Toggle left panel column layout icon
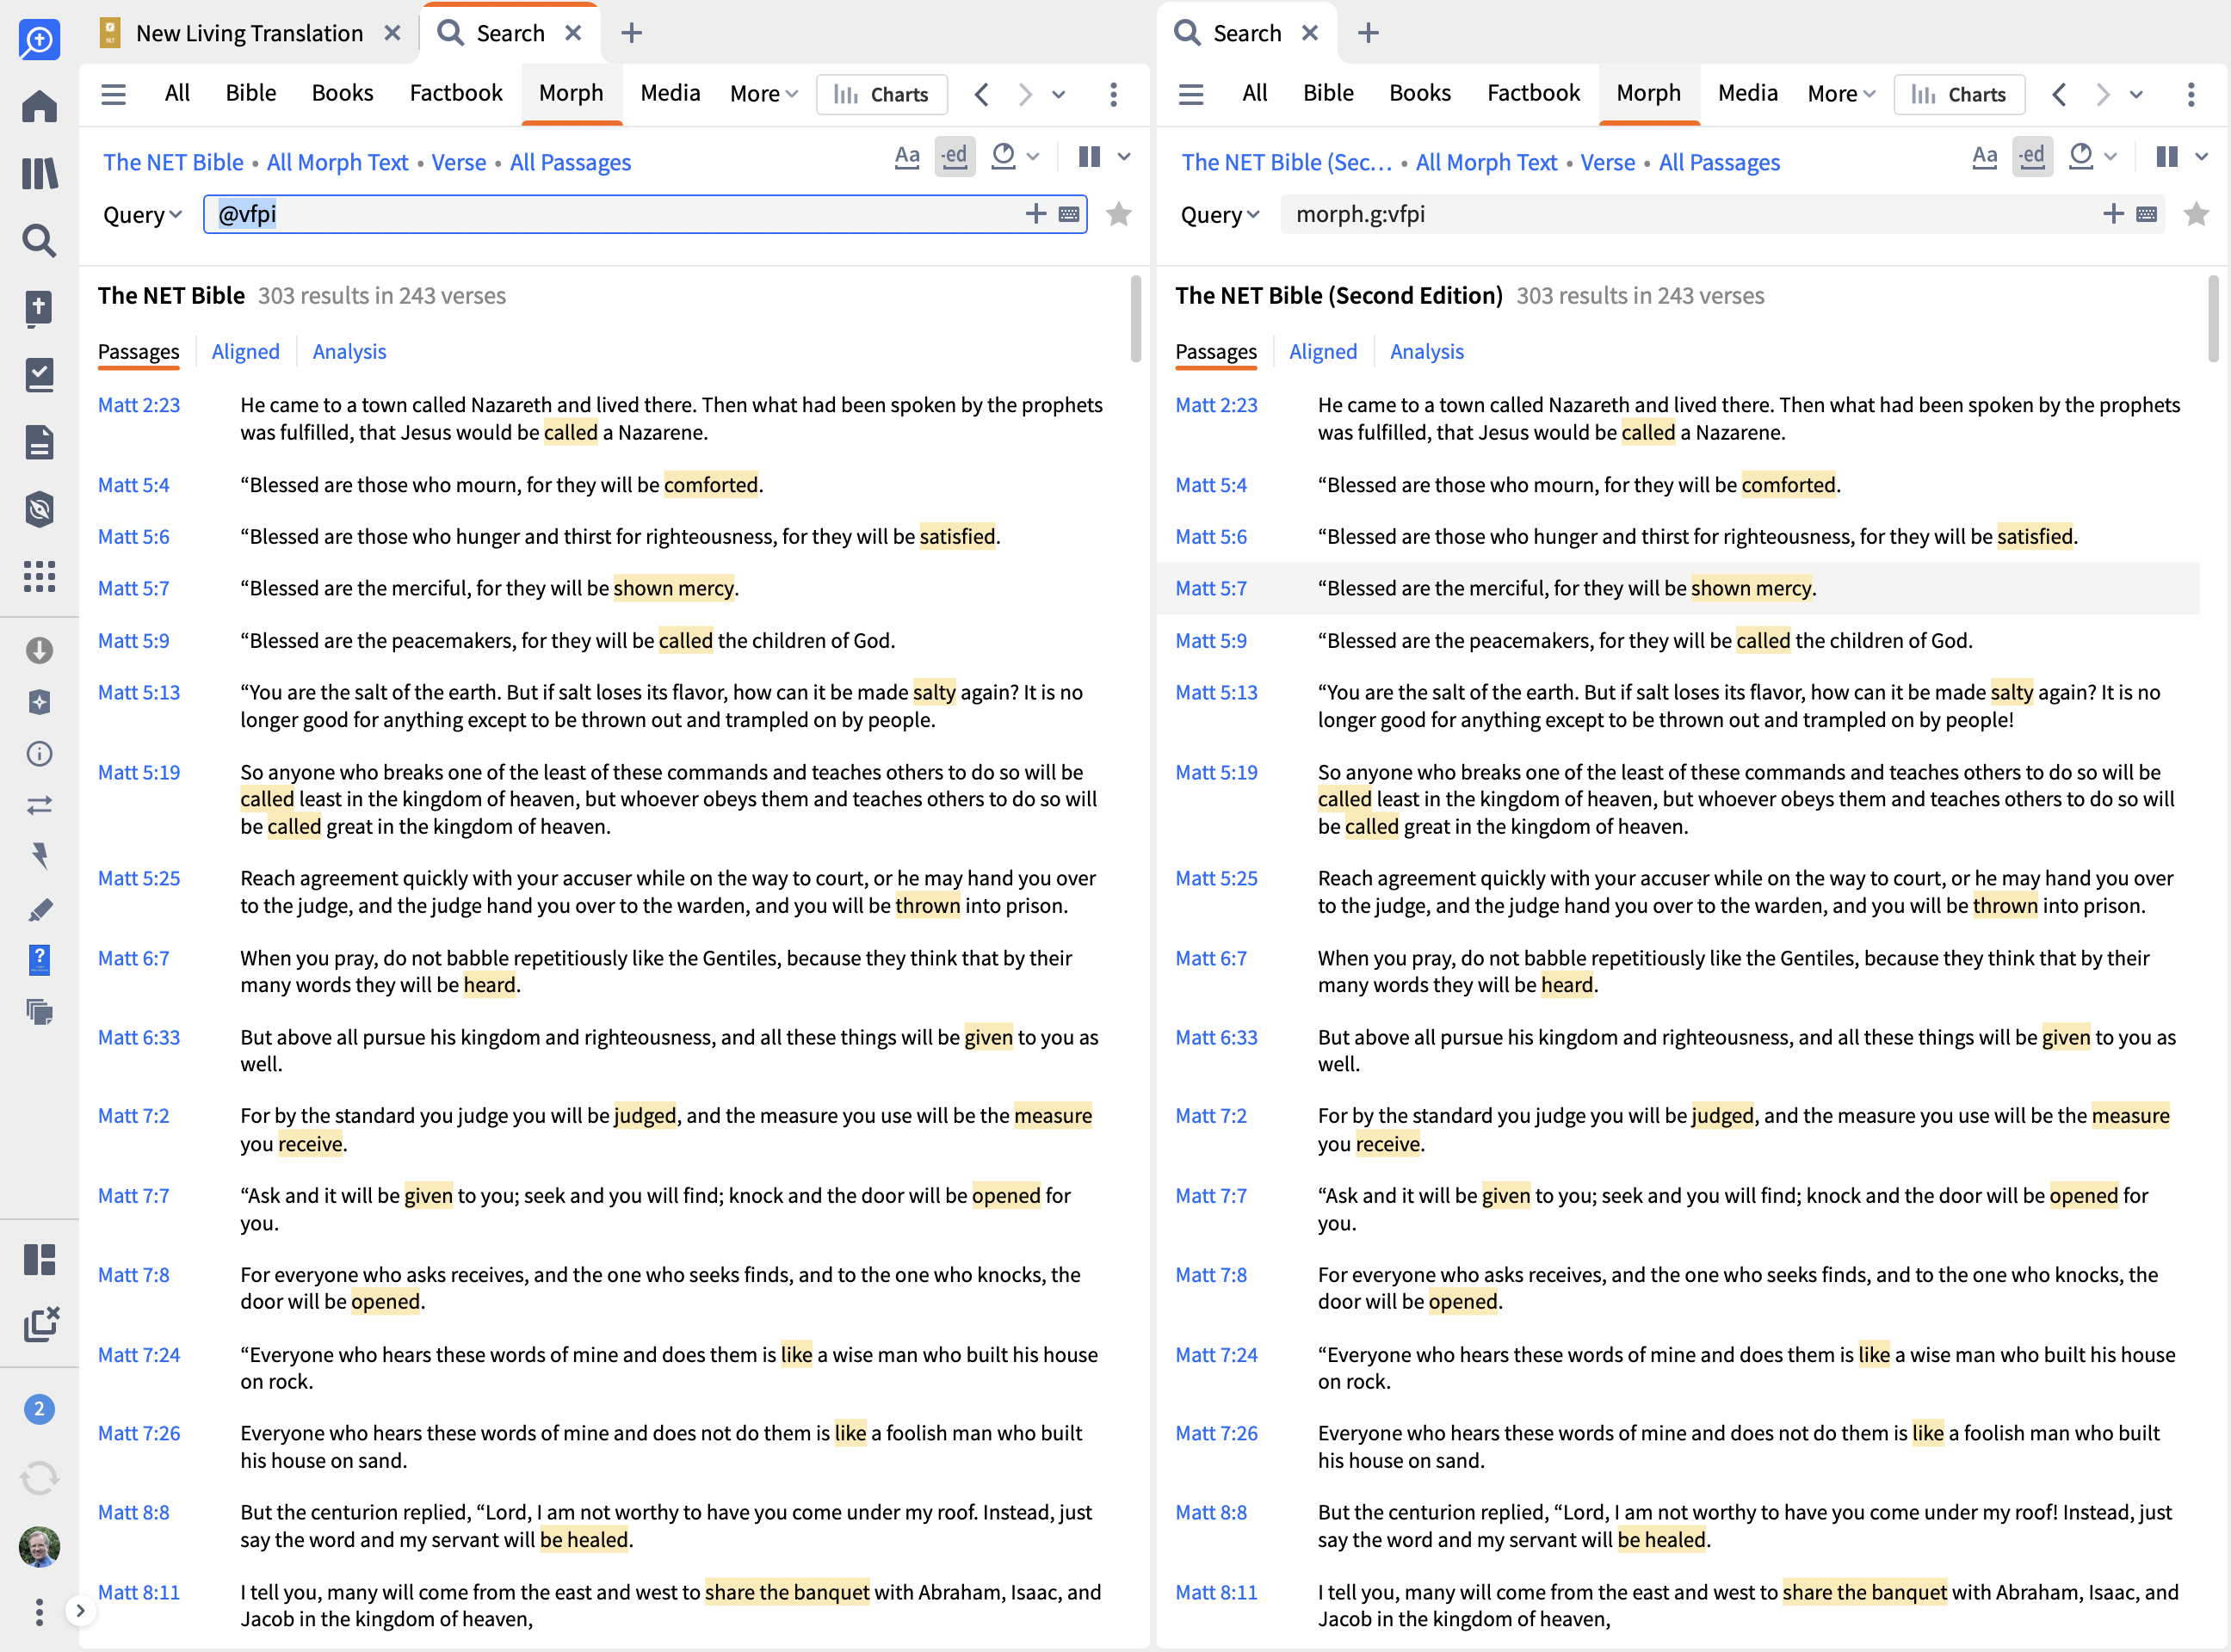 [1090, 156]
